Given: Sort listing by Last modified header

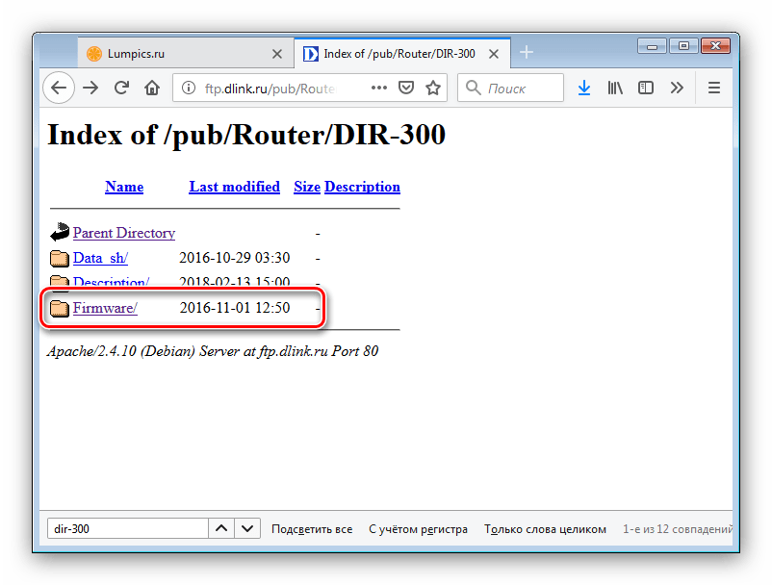Looking at the screenshot, I should coord(234,187).
